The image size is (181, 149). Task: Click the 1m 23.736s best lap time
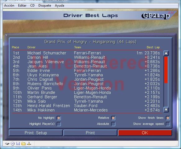pyautogui.click(x=148, y=53)
